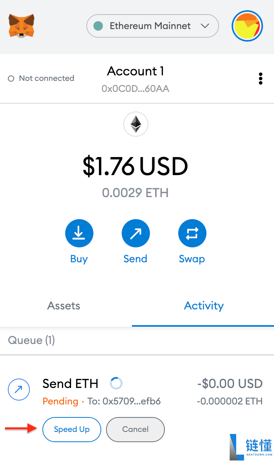
Task: Switch to the Assets tab
Action: click(64, 306)
